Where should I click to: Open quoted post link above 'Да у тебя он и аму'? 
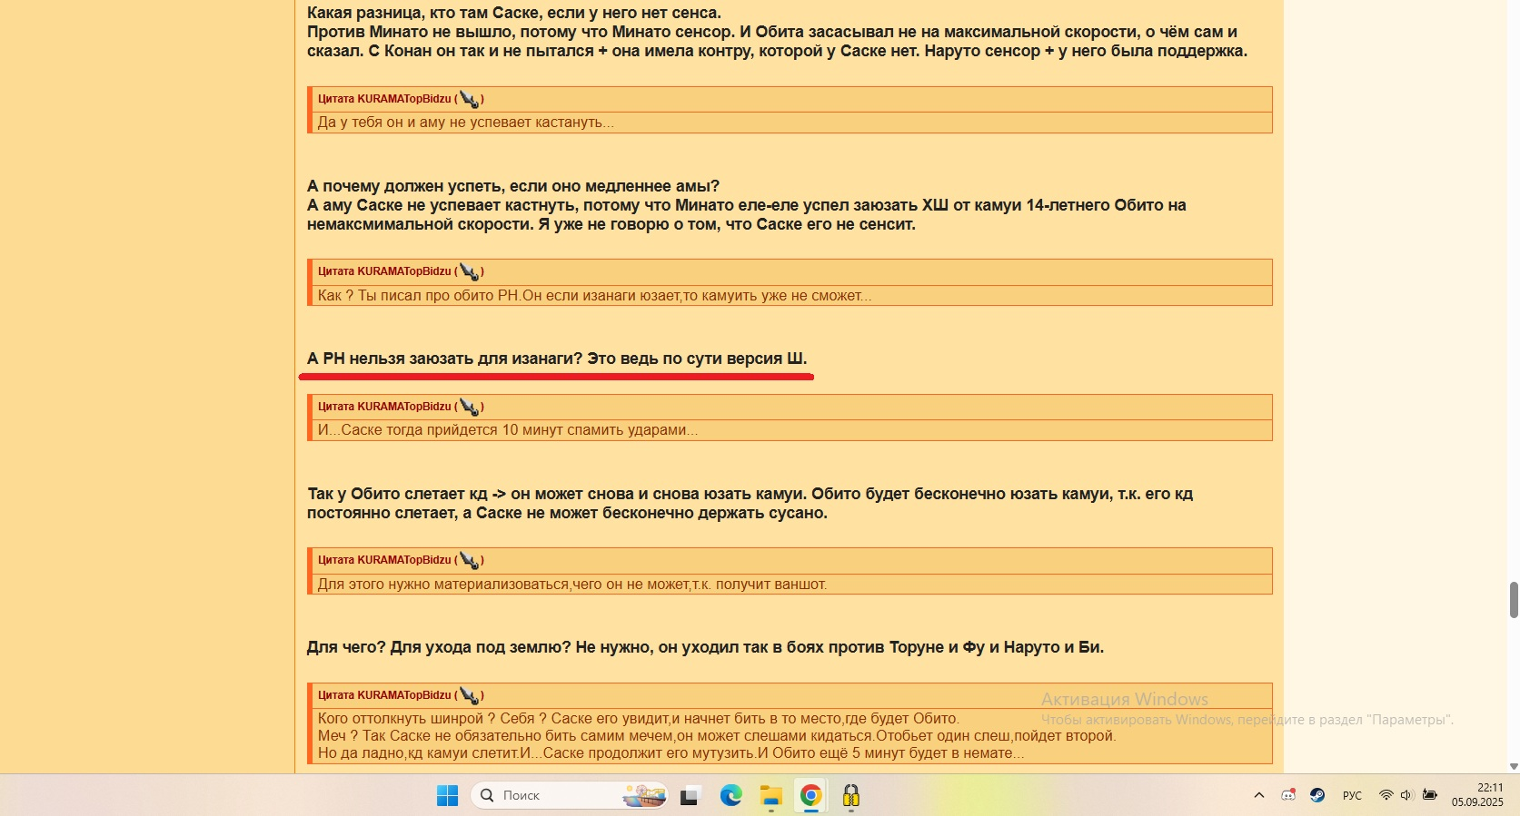(469, 99)
